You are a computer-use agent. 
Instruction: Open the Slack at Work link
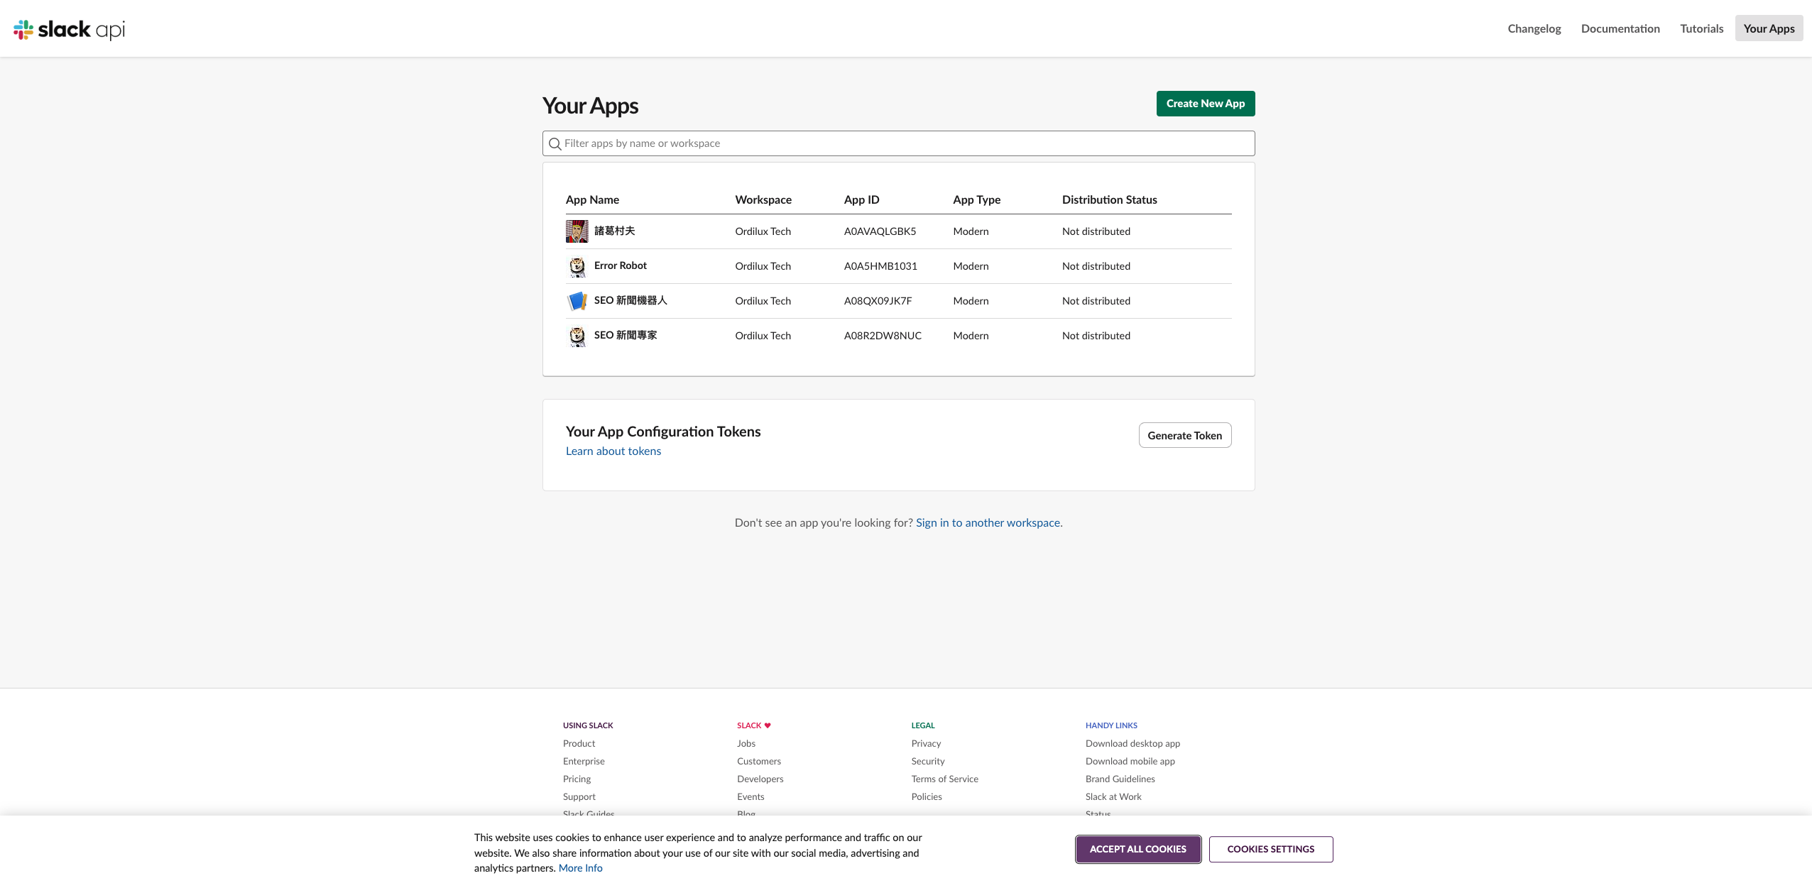[x=1113, y=797]
